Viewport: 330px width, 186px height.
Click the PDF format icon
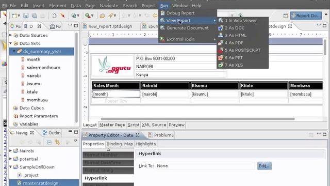pyautogui.click(x=221, y=42)
